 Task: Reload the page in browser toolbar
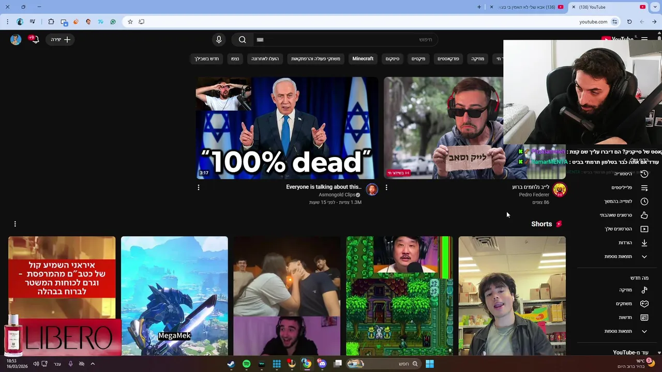[x=629, y=22]
